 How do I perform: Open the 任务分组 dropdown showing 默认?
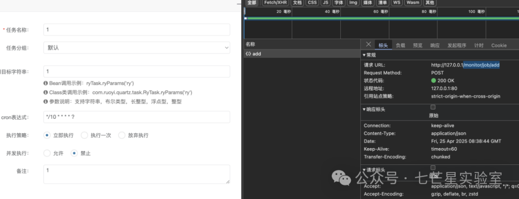click(136, 48)
